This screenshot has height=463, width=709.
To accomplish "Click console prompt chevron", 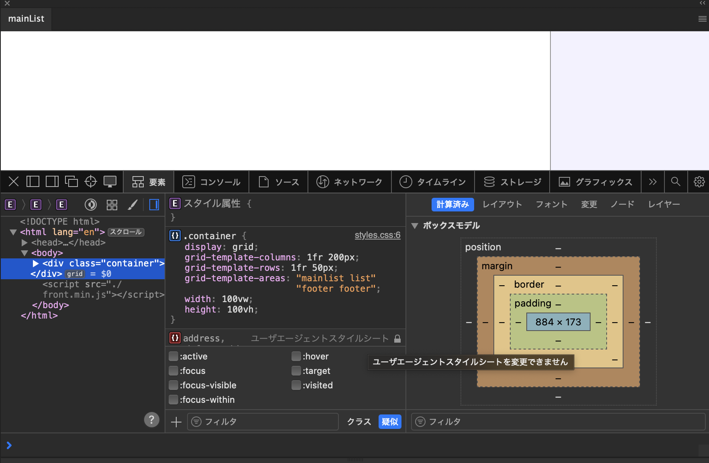I will pos(9,445).
